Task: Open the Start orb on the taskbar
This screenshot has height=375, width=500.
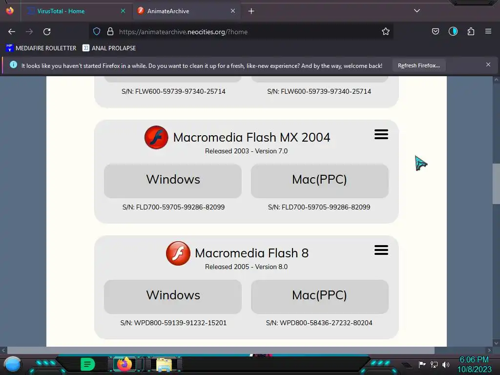Action: click(x=13, y=364)
